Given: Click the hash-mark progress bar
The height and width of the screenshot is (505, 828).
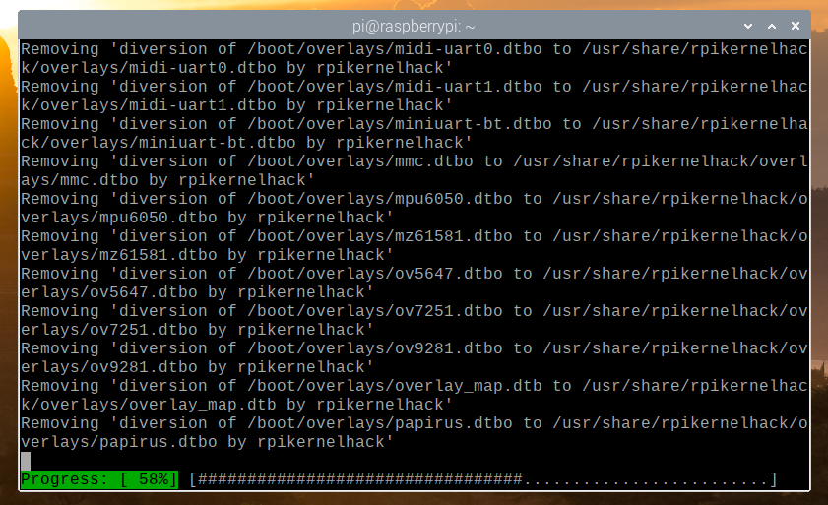Looking at the screenshot, I should pos(483,479).
